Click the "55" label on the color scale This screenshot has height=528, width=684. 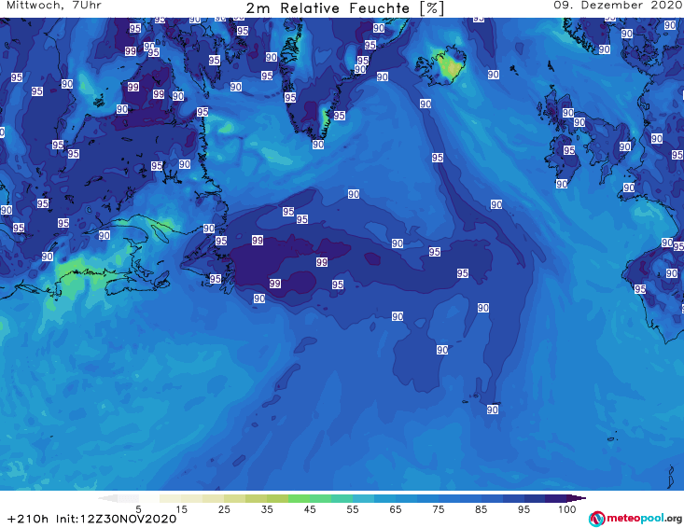click(353, 509)
